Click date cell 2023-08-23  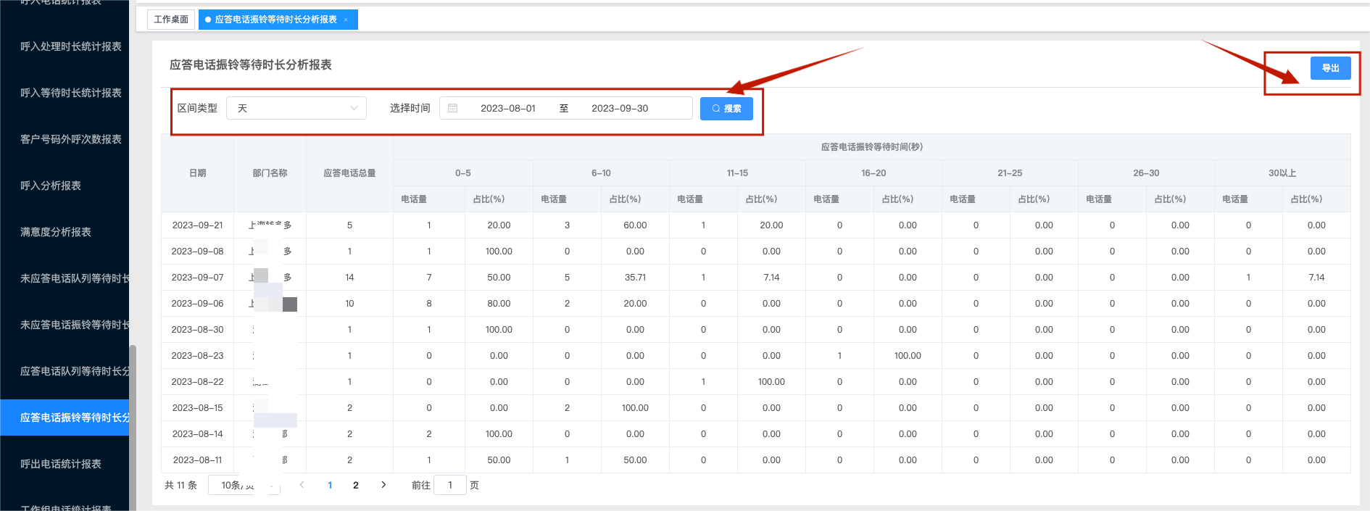click(x=197, y=356)
